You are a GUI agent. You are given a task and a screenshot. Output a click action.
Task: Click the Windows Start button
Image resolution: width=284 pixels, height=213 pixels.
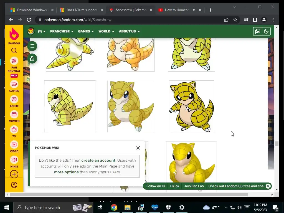coord(7,207)
